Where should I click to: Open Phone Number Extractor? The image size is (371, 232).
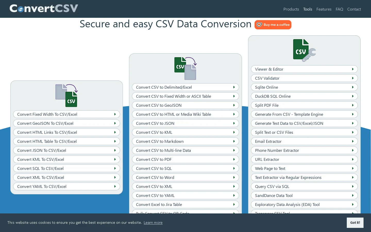[304, 150]
